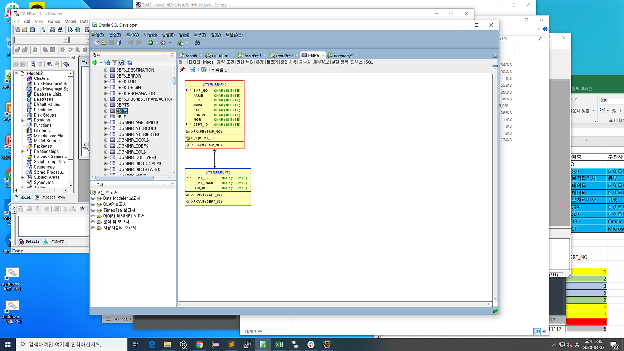The width and height of the screenshot is (624, 351).
Task: Expand the DEPT5 table node
Action: tap(106, 105)
